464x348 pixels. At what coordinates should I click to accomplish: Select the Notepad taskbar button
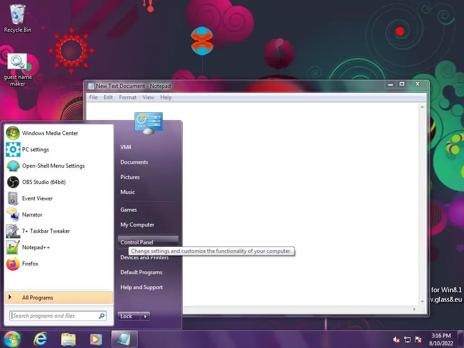coord(125,339)
